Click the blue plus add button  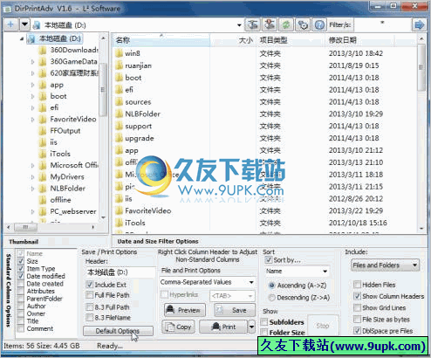[10, 24]
